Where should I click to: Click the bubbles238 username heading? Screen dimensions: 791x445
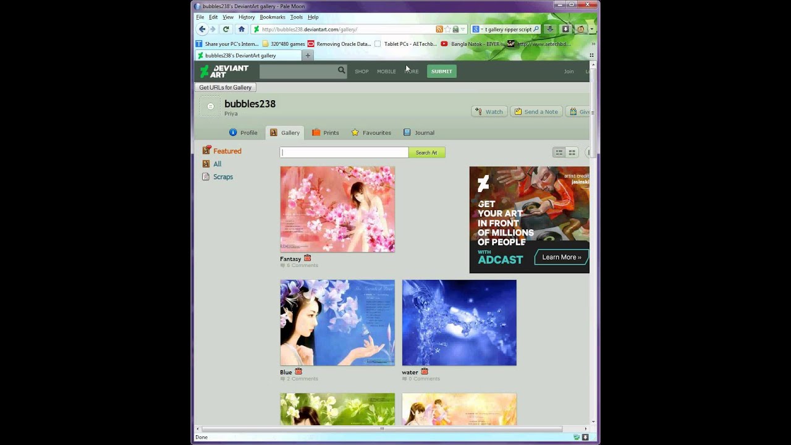(250, 104)
